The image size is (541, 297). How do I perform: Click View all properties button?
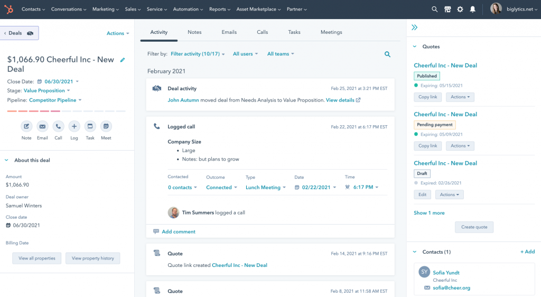(x=37, y=258)
